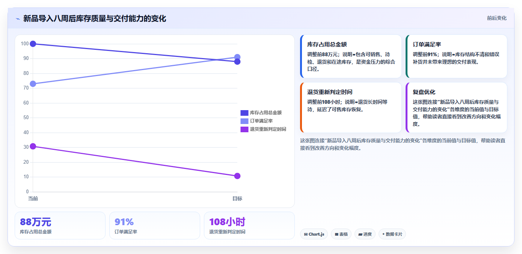Screen dimensions: 522x254
Task: Click the 库存占用总金额 legend label
Action: coord(266,113)
